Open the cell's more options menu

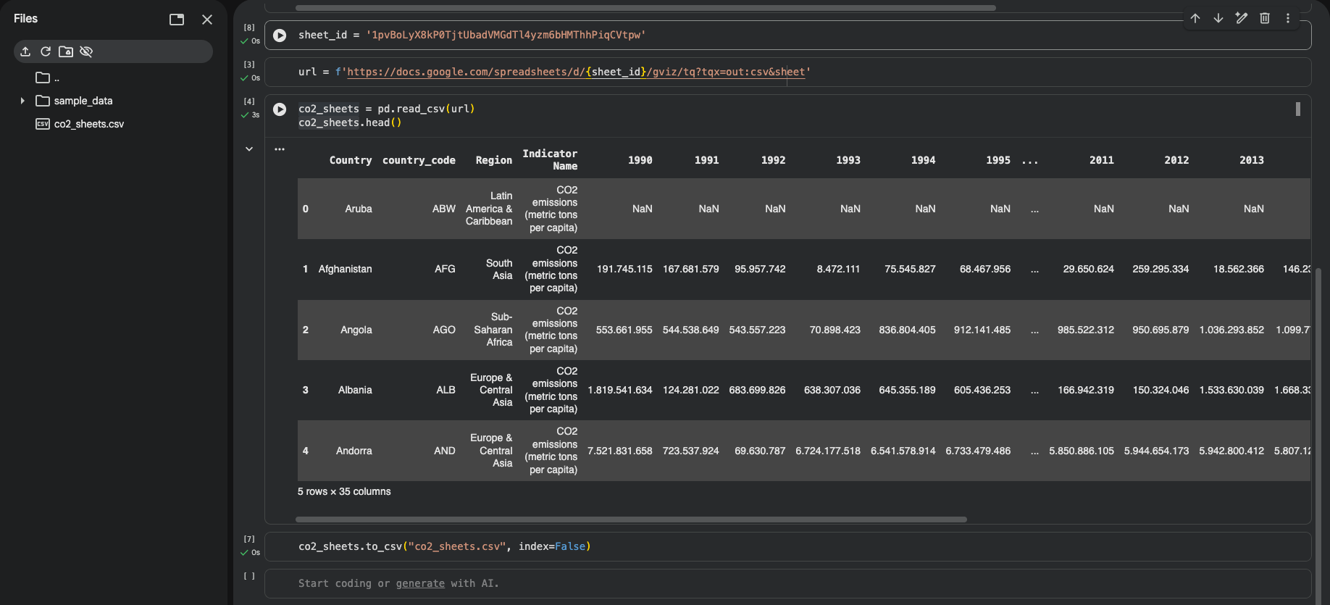click(1288, 18)
